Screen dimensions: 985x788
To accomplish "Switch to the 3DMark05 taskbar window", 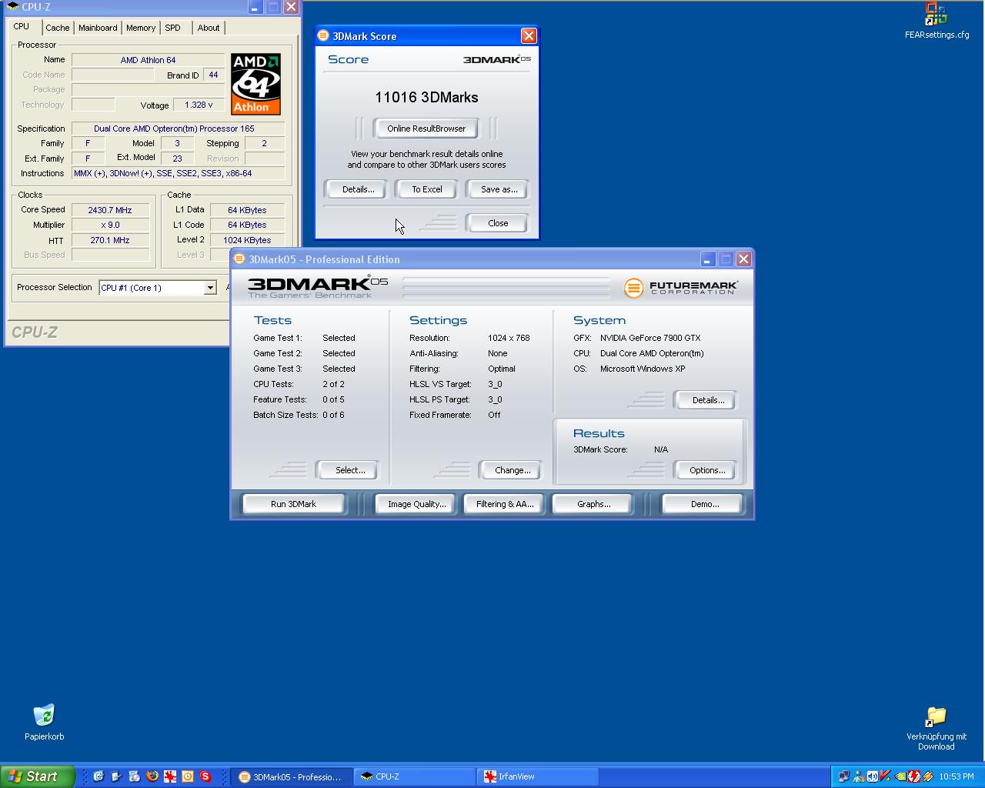I will (292, 776).
